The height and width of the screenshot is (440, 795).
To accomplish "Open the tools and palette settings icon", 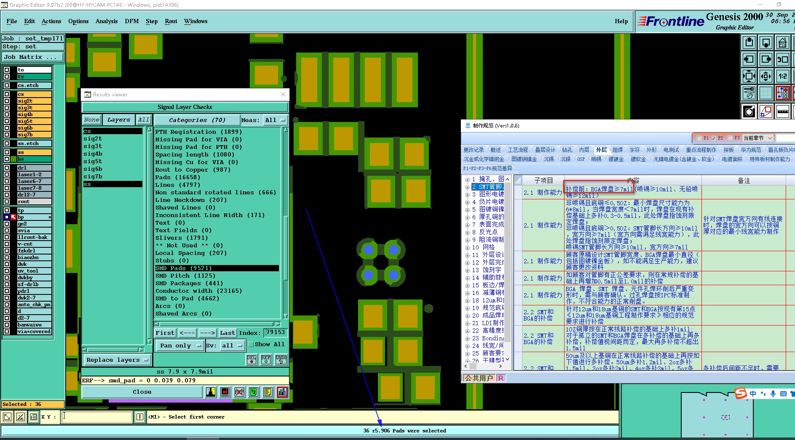I will [x=749, y=93].
